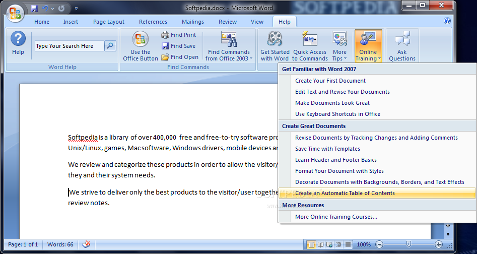Open Use the Office Button guide
Viewport: 477px width, 254px height.
tap(141, 46)
